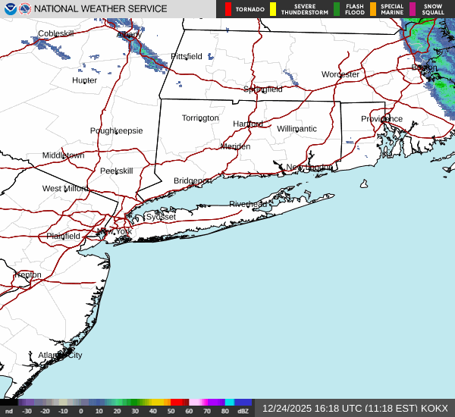Click the radar timestamp with KOKX
Image resolution: width=455 pixels, height=417 pixels.
(x=354, y=408)
